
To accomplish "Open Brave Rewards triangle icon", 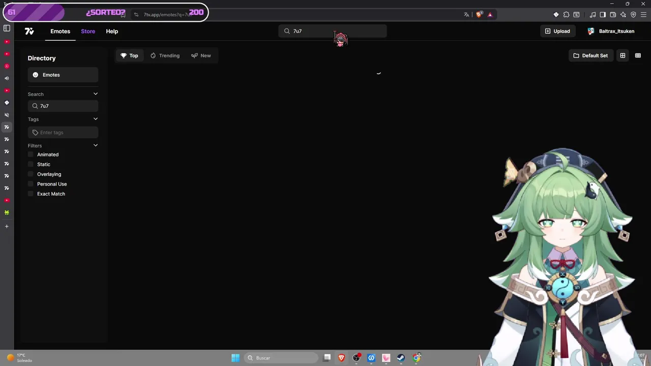I will (x=490, y=15).
